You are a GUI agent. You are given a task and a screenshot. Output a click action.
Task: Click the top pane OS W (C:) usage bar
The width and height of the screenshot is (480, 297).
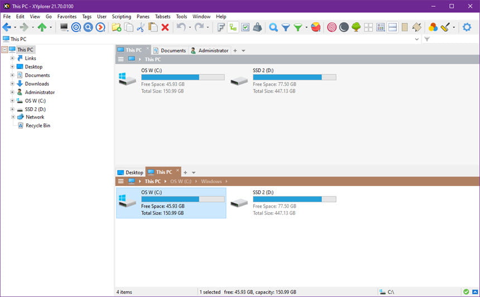(183, 77)
